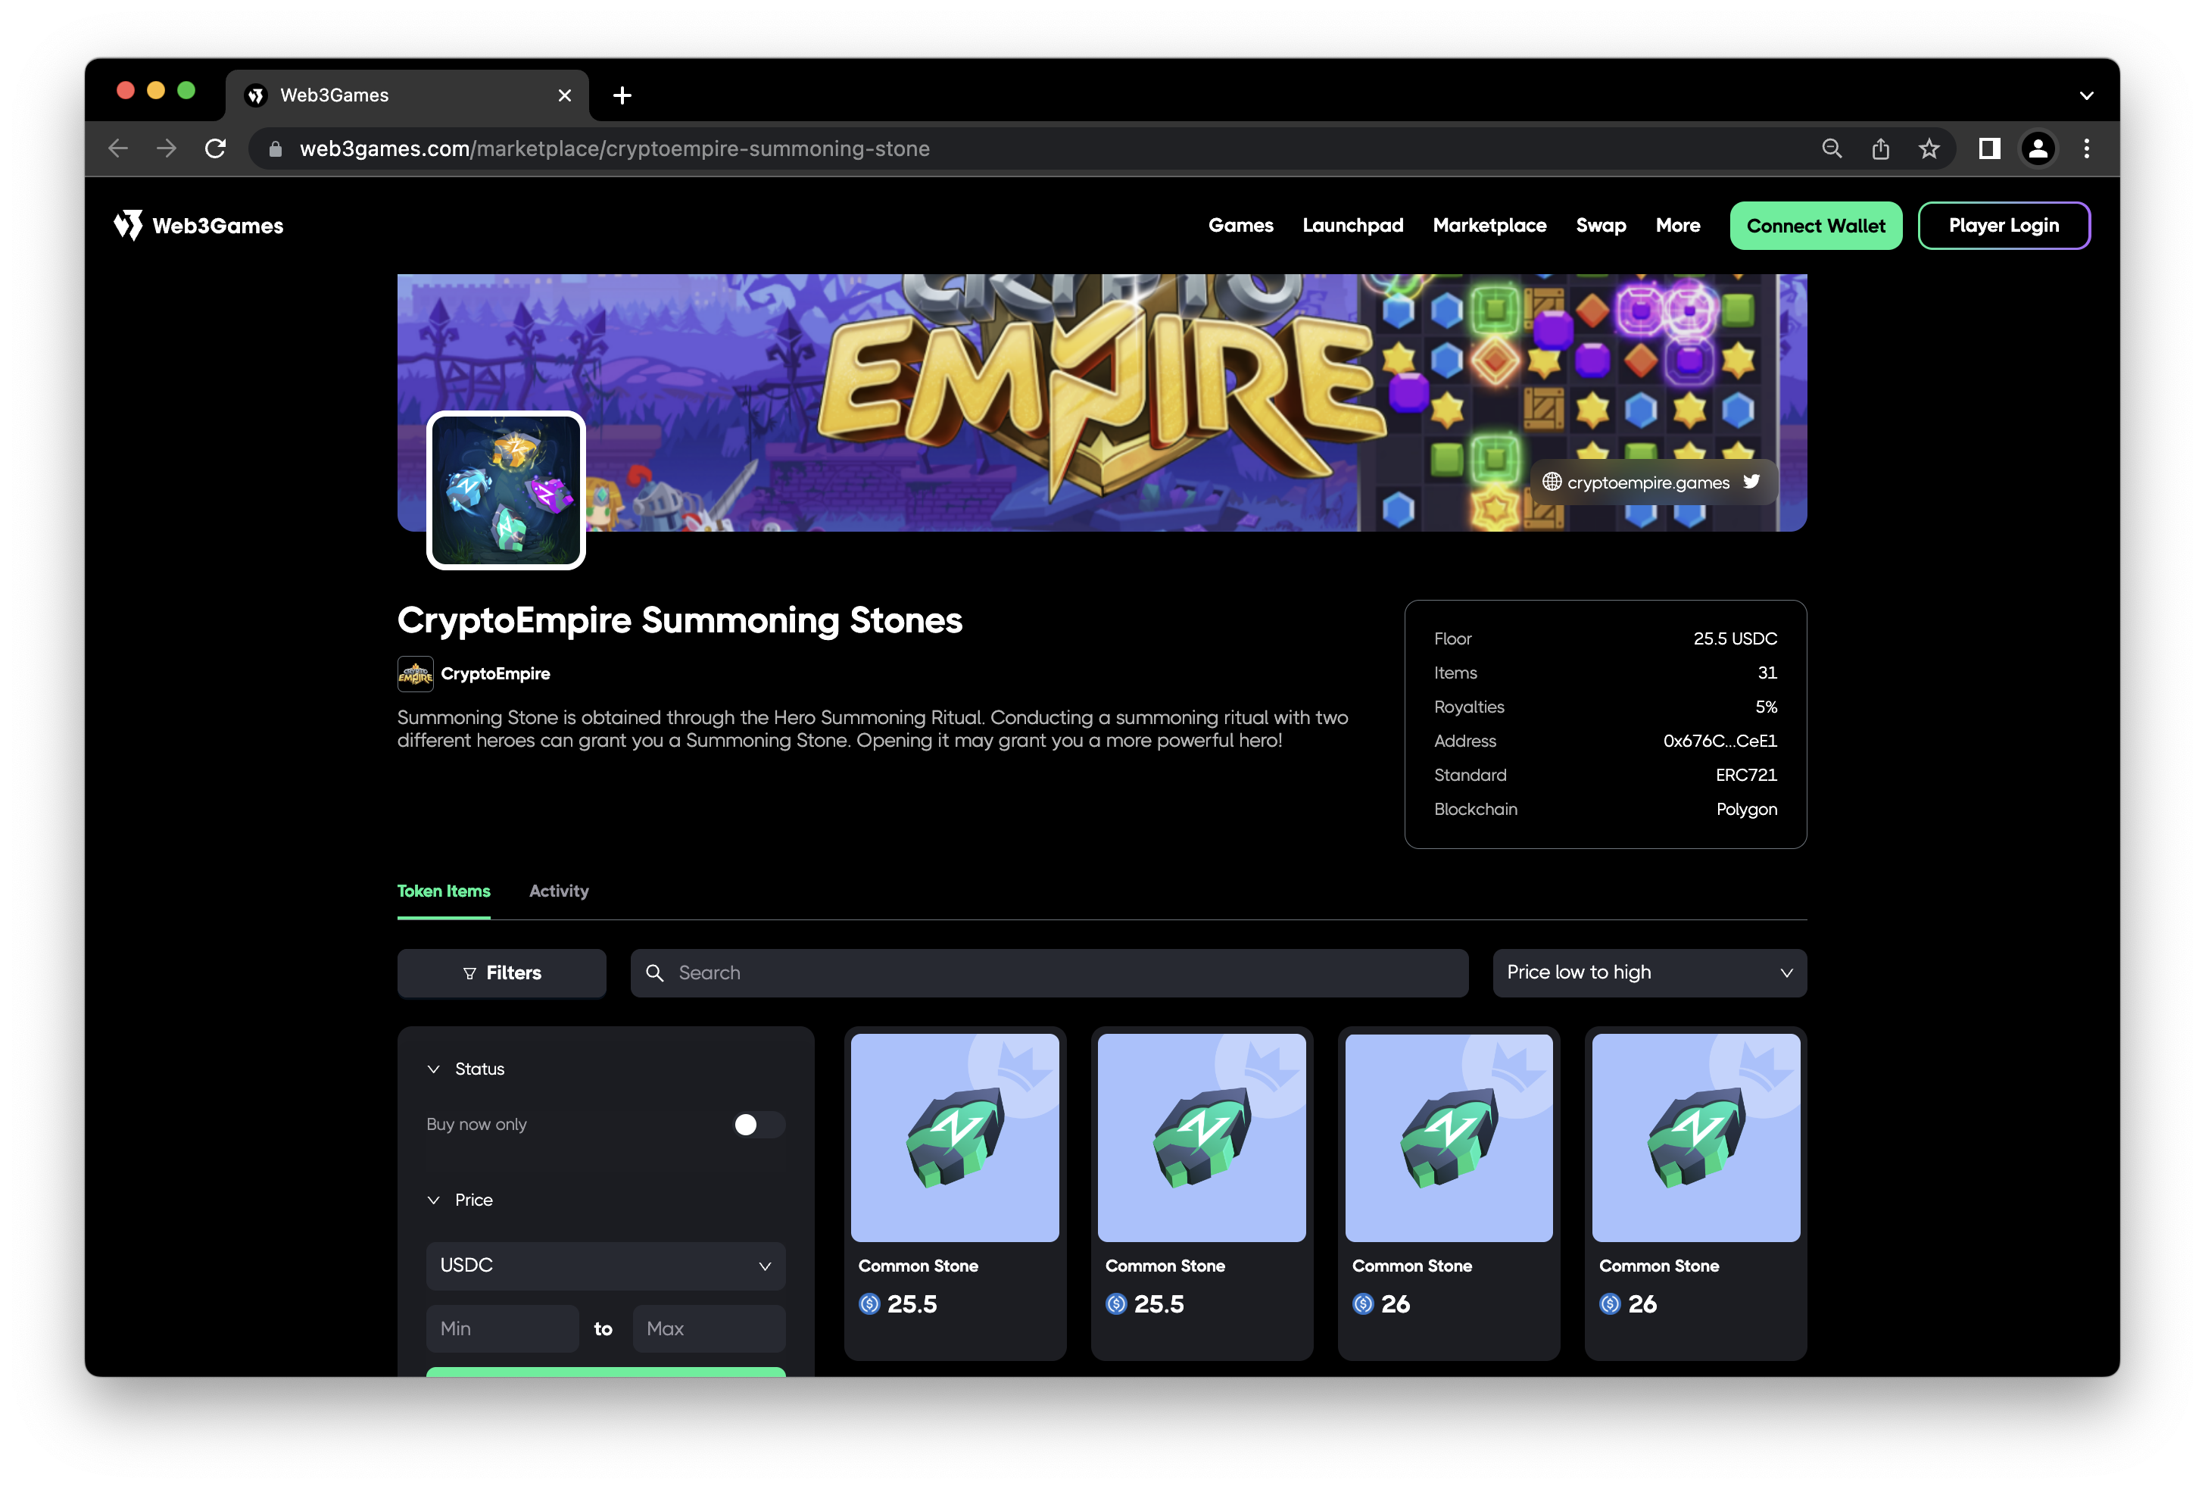
Task: Click USDC coin icon on second 25.5 card
Action: pos(1116,1304)
